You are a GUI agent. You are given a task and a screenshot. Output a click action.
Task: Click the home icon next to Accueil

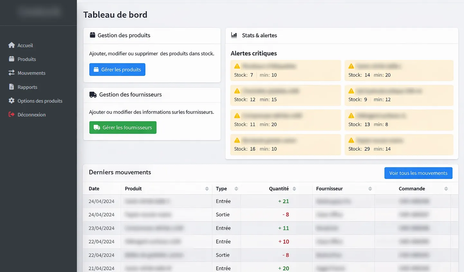pyautogui.click(x=12, y=45)
